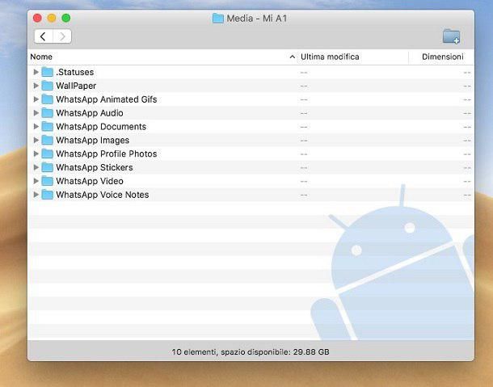Select the WhatsApp Documents folder icon
Viewport: 493px width, 387px height.
coord(47,126)
